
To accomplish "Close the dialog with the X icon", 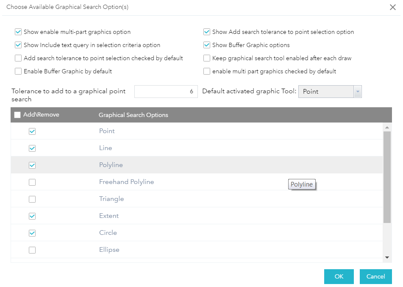I will (x=392, y=7).
